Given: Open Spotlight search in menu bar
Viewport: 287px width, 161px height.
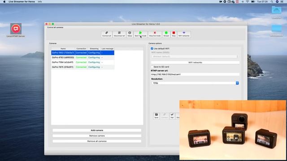Looking at the screenshot, I should point(272,2).
